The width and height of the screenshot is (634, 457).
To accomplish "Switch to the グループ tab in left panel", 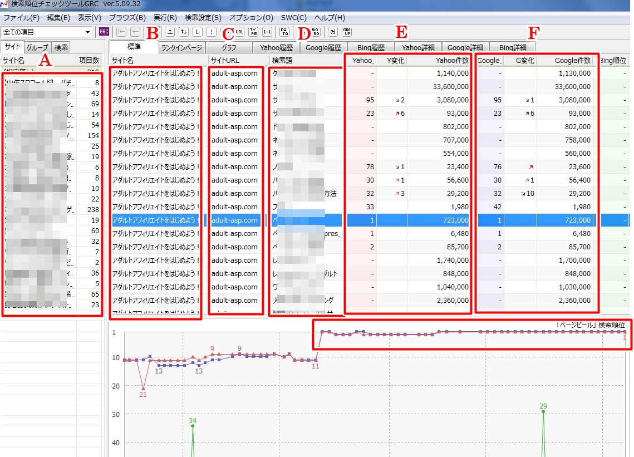I will pyautogui.click(x=37, y=47).
